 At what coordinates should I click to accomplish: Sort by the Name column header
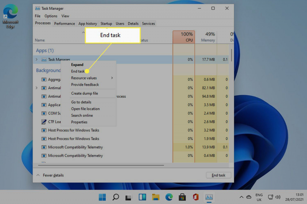[40, 40]
